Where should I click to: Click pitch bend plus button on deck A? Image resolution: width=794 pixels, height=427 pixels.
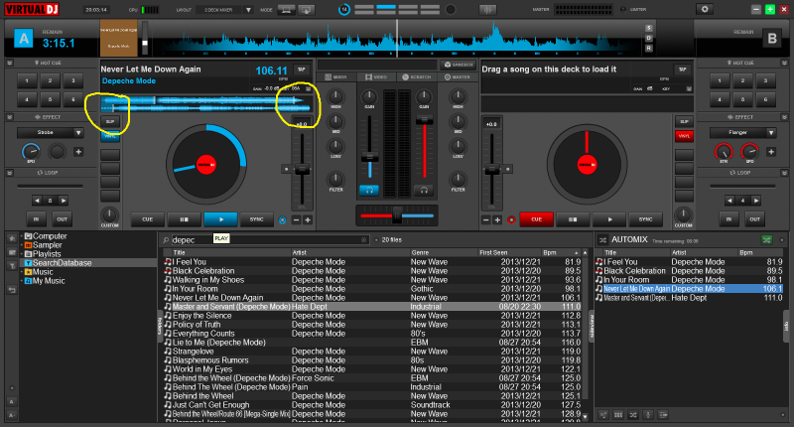[x=308, y=219]
